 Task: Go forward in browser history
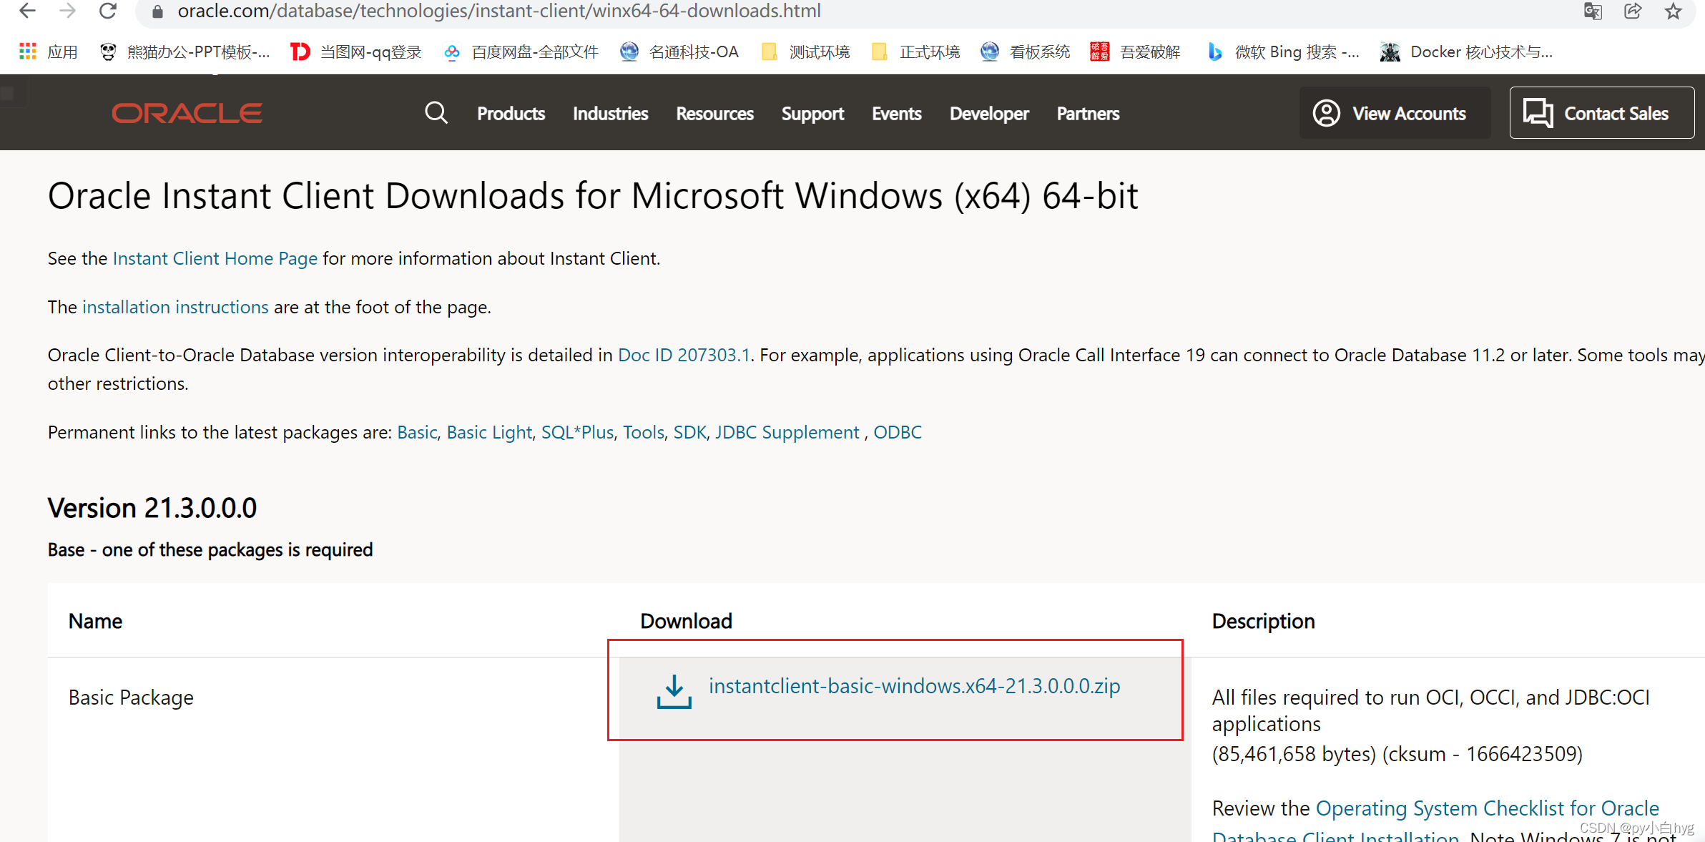[68, 11]
